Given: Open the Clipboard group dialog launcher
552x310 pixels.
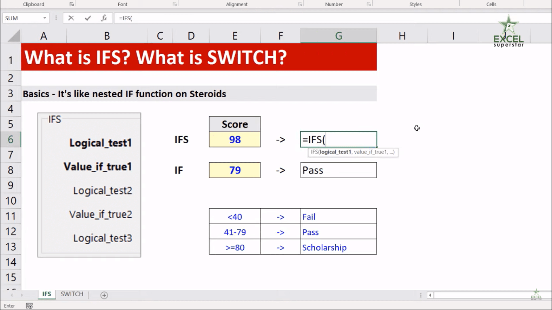Looking at the screenshot, I should (72, 4).
